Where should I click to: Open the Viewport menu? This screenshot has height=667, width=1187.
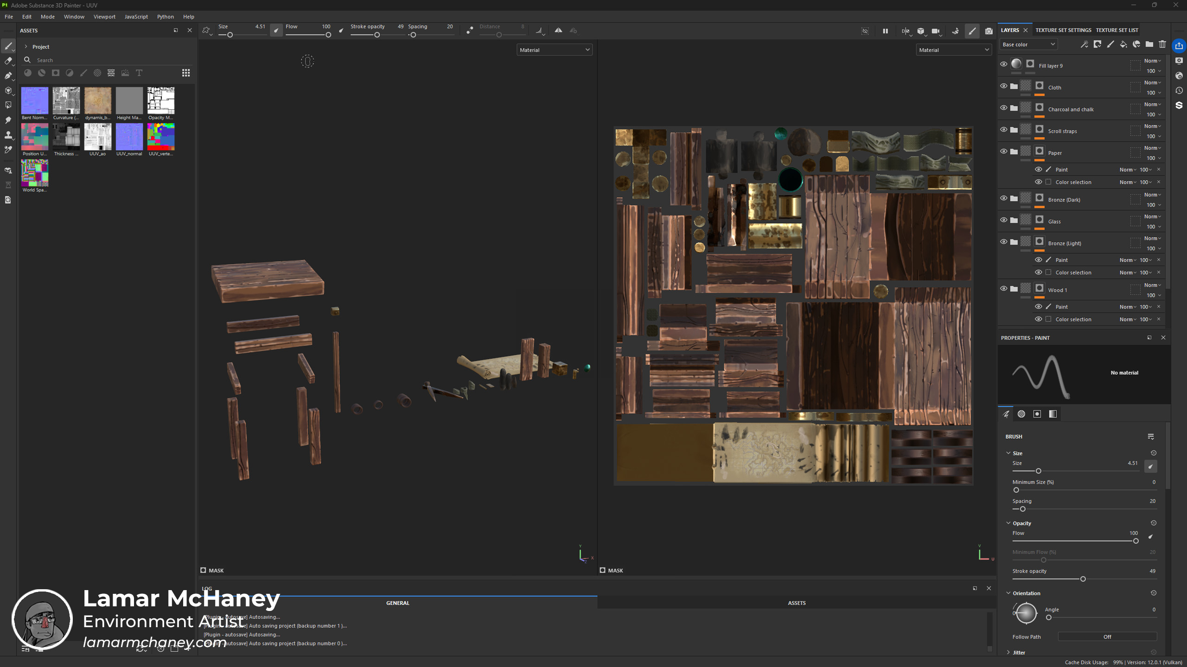(104, 17)
